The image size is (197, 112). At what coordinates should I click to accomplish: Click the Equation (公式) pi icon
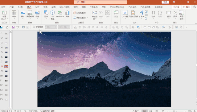coord(154,13)
